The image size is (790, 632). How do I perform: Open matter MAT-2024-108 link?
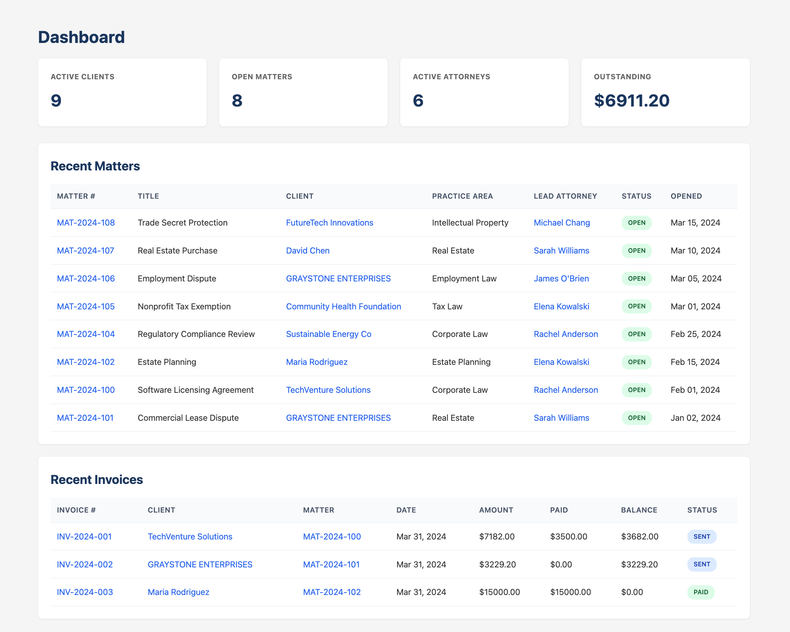pyautogui.click(x=86, y=222)
